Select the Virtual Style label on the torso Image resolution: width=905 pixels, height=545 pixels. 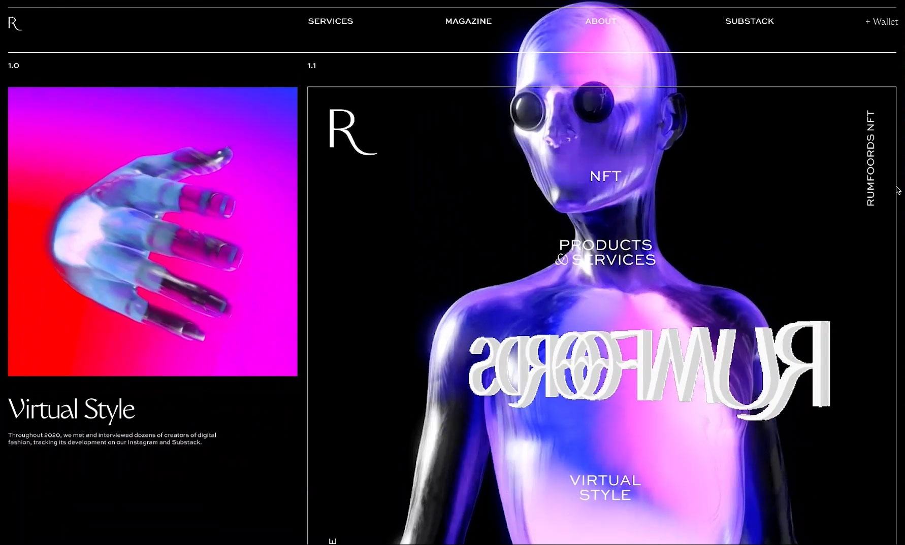[x=605, y=487]
